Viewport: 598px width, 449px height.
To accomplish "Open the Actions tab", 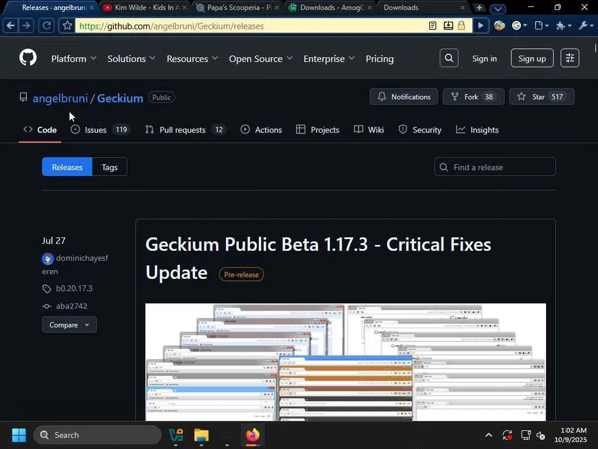I will click(x=261, y=130).
